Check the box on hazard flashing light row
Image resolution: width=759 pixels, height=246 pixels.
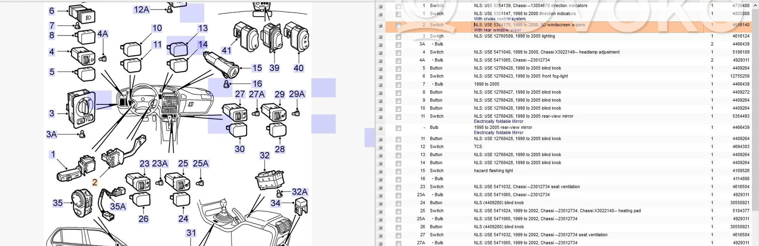click(x=398, y=171)
